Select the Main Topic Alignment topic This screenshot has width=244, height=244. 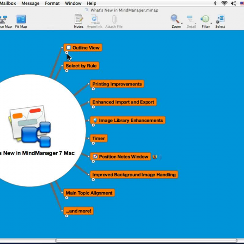(x=89, y=193)
